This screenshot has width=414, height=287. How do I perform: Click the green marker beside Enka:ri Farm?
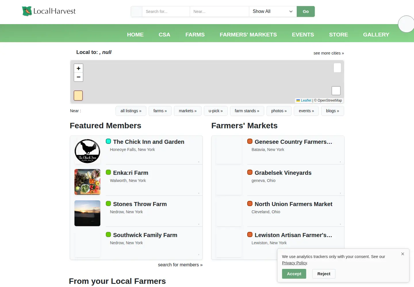coord(108,172)
